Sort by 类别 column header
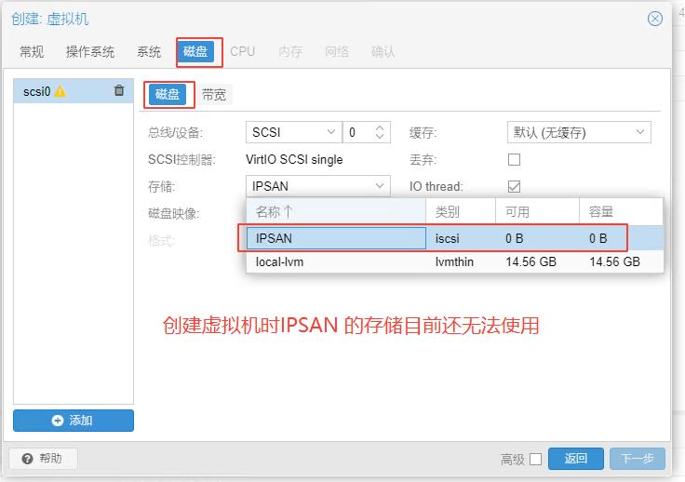 click(x=461, y=212)
